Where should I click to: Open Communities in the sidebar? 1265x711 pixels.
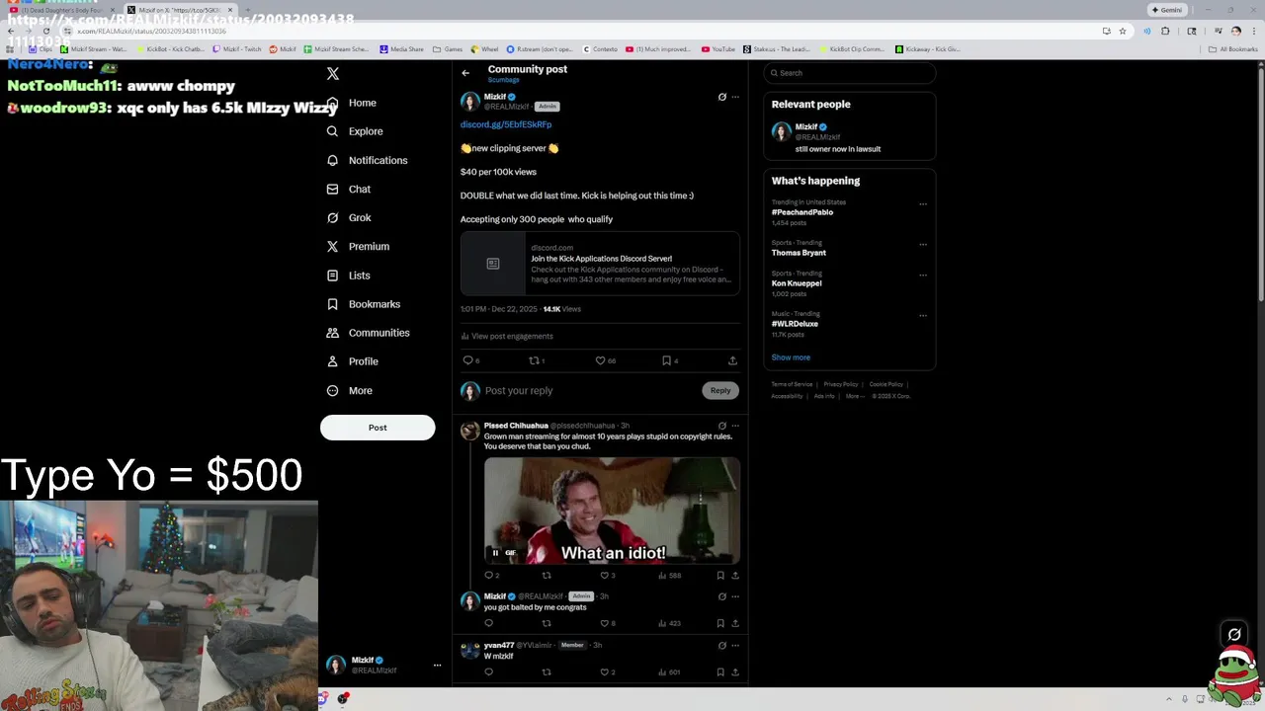(368, 333)
